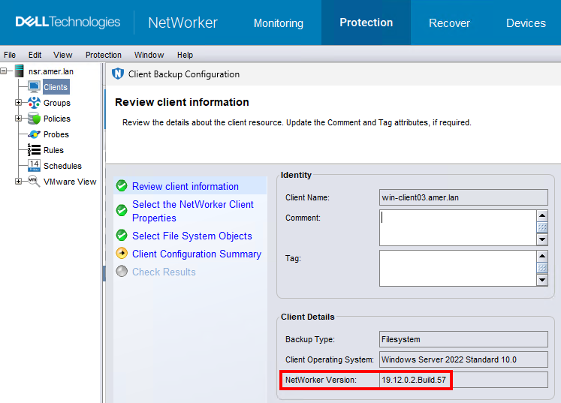Switch to the Devices tab

tap(526, 23)
